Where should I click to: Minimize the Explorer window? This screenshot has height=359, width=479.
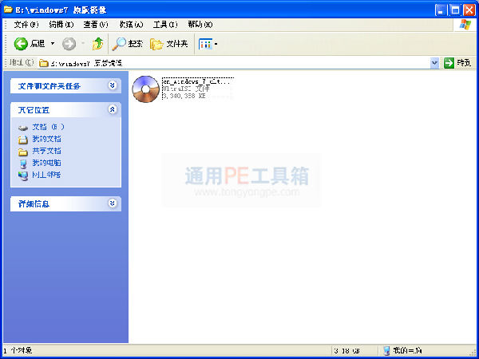coord(441,10)
